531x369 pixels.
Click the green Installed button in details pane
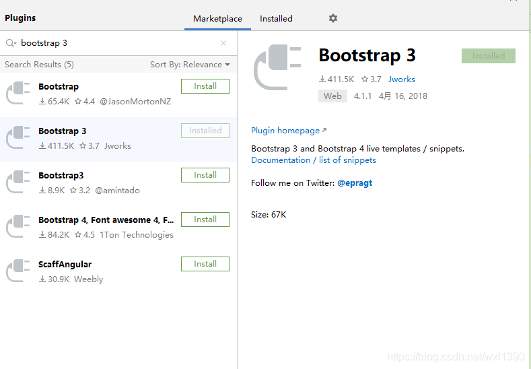point(489,56)
